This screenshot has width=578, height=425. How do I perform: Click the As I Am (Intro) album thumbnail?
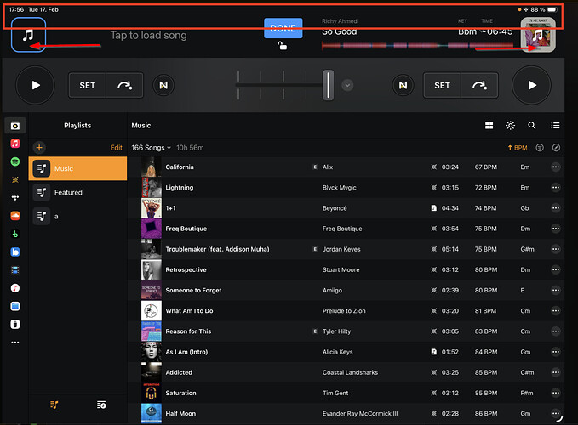click(x=152, y=352)
